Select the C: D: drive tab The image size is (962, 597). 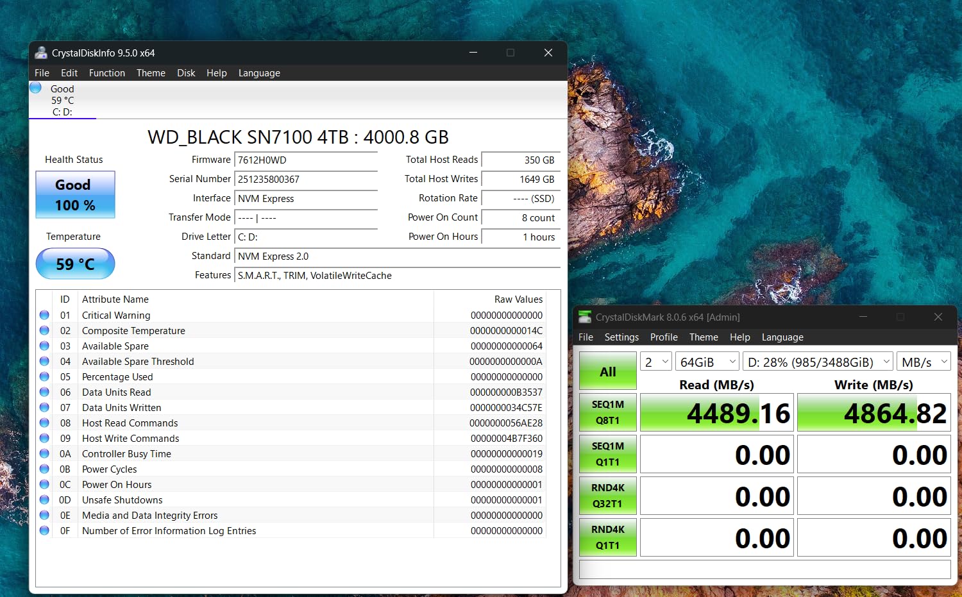click(62, 100)
